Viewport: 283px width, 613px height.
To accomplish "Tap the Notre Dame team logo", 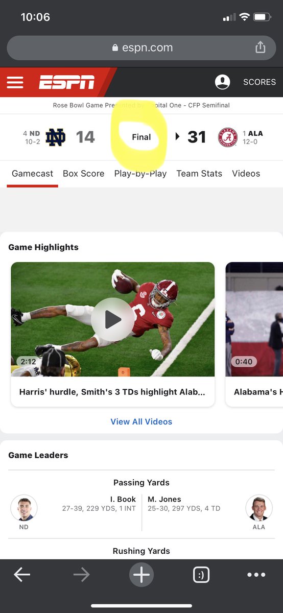I will click(55, 137).
